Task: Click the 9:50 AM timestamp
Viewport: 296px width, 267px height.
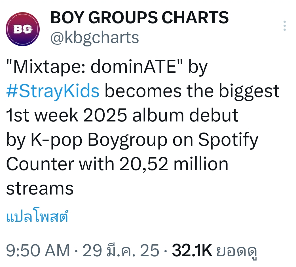Action: (38, 251)
